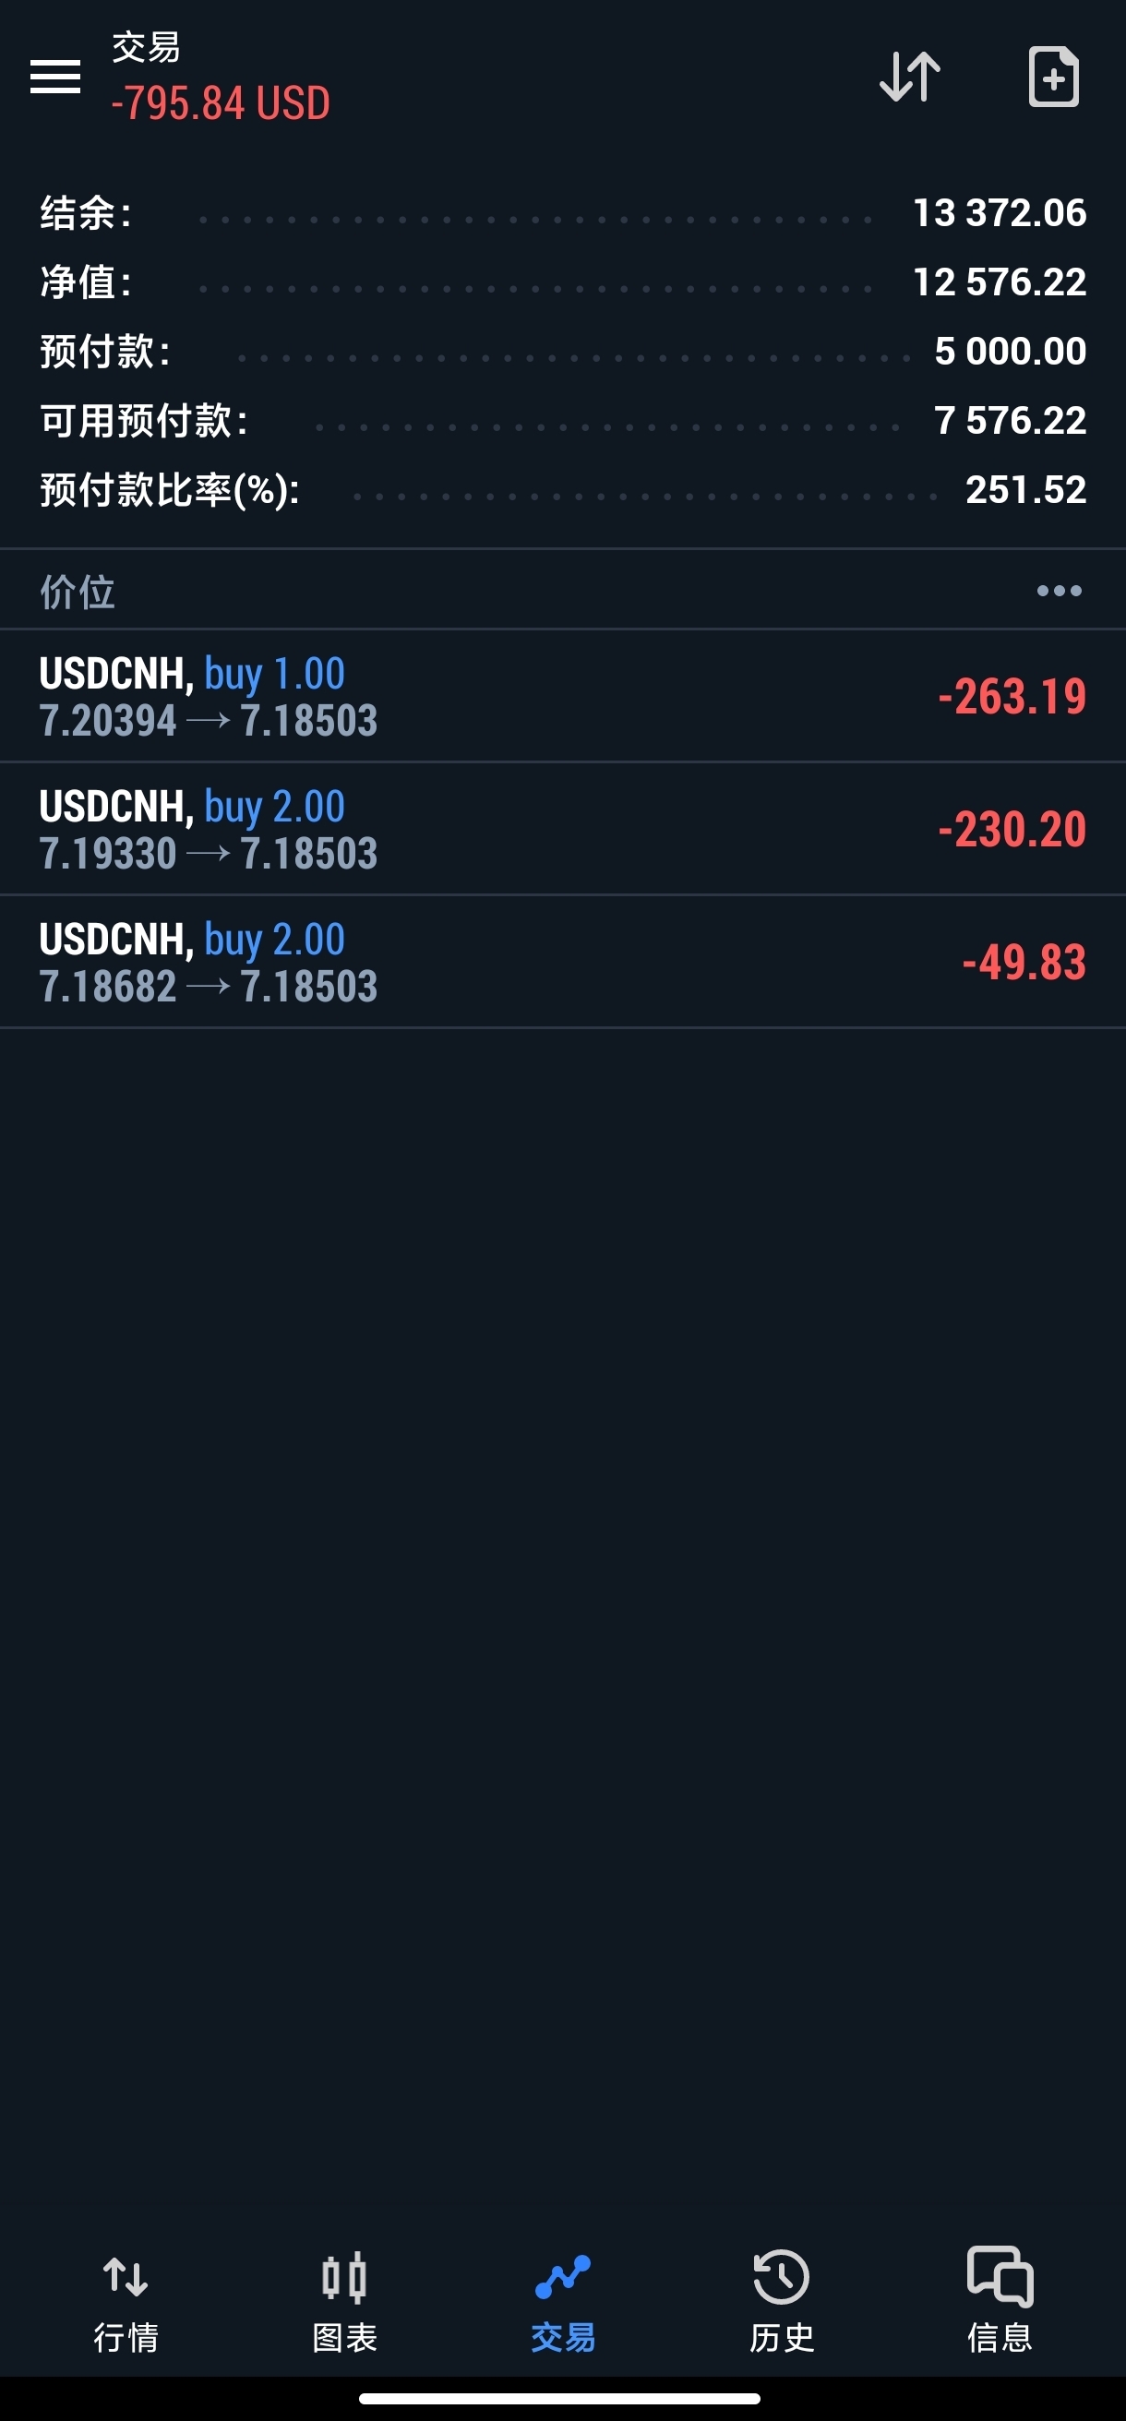Tap the -230.20 loss value
The width and height of the screenshot is (1126, 2421).
point(1012,829)
